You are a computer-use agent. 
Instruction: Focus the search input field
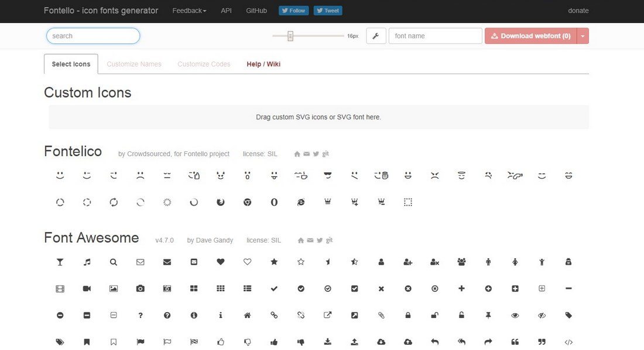[x=93, y=36]
